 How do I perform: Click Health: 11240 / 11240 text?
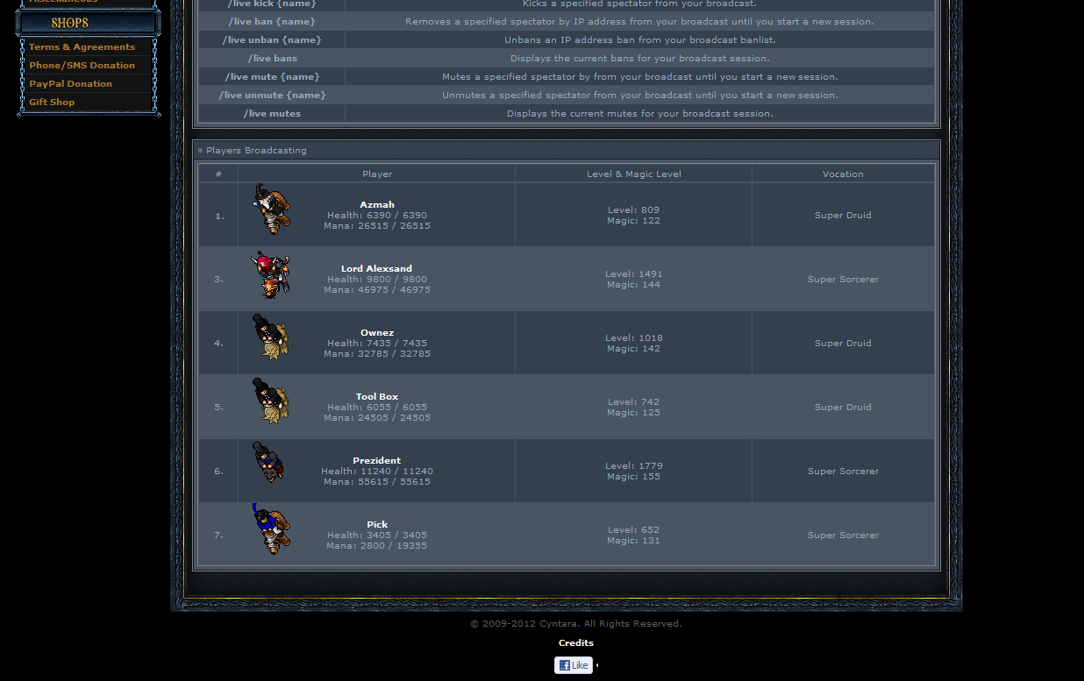(377, 472)
